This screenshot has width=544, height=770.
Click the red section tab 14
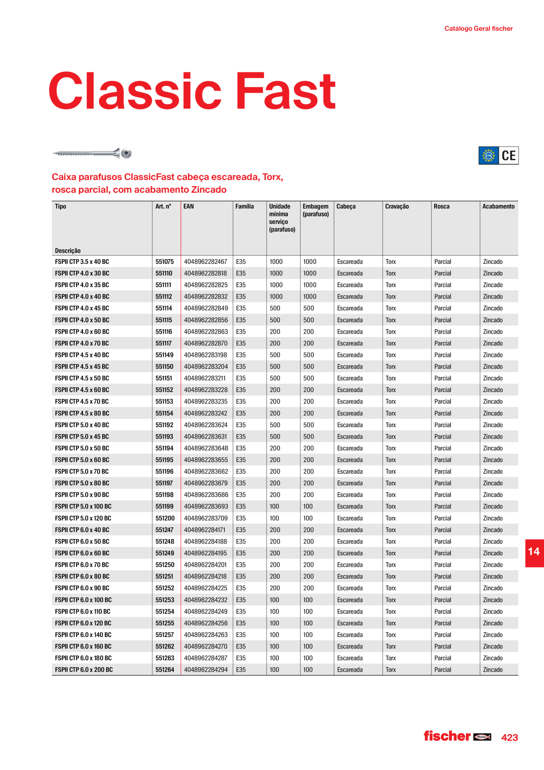tap(534, 553)
